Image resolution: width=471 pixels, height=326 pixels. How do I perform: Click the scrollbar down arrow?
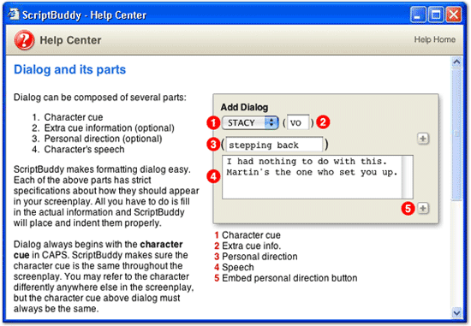(x=456, y=313)
